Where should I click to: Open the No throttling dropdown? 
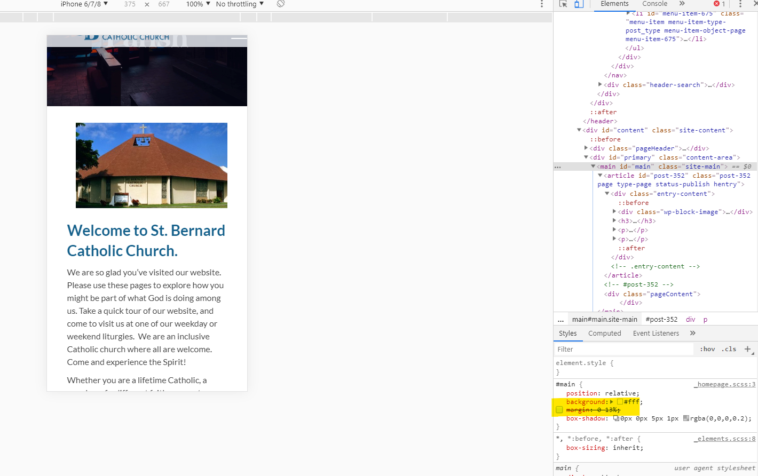(240, 4)
